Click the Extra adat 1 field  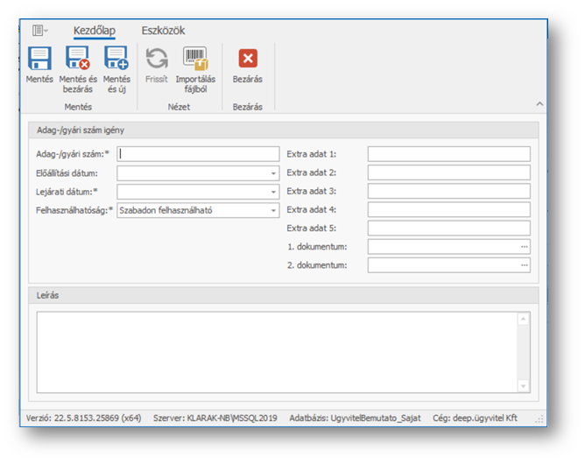pos(448,154)
